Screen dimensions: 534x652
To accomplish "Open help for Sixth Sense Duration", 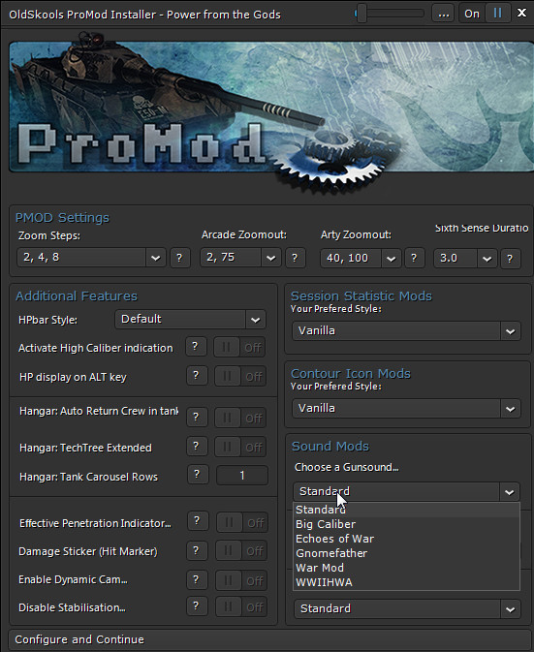I will click(511, 259).
